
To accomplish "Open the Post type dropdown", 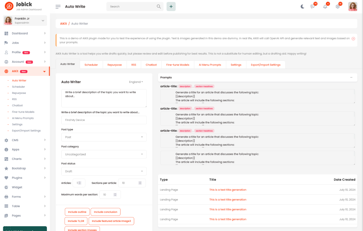I will (x=104, y=137).
